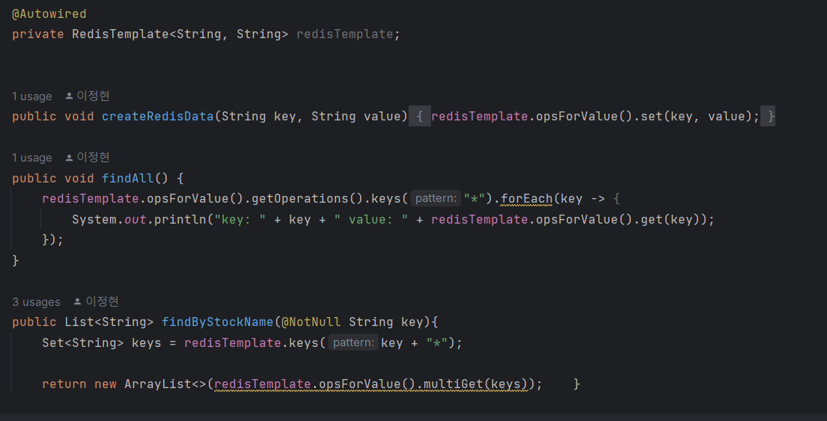Click the " value: " string literal

tap(370, 219)
